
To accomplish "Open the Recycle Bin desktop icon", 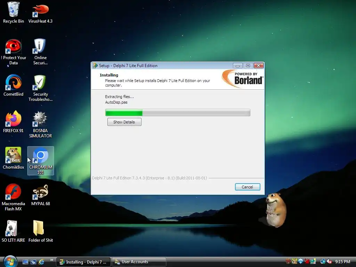I will tap(14, 12).
